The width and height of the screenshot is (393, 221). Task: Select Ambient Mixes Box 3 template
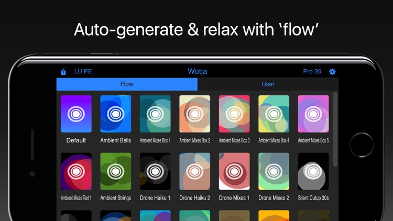(x=234, y=114)
